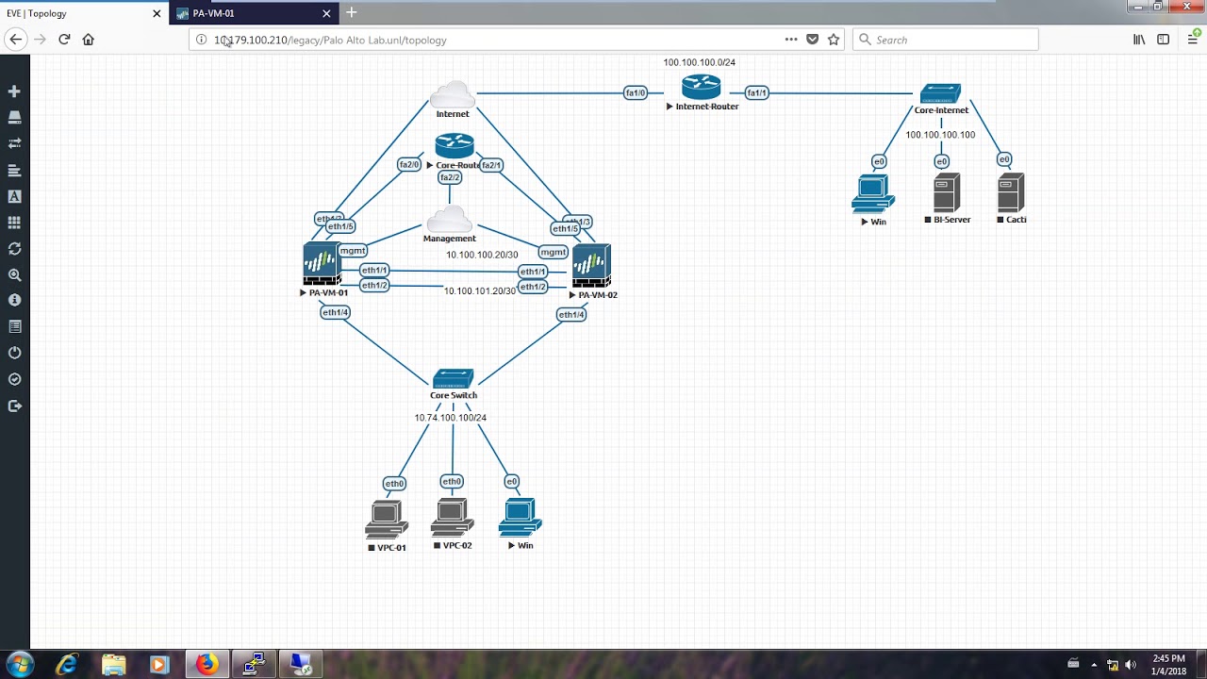This screenshot has width=1207, height=679.
Task: Select the Win PC under Core-Internet
Action: click(x=873, y=195)
